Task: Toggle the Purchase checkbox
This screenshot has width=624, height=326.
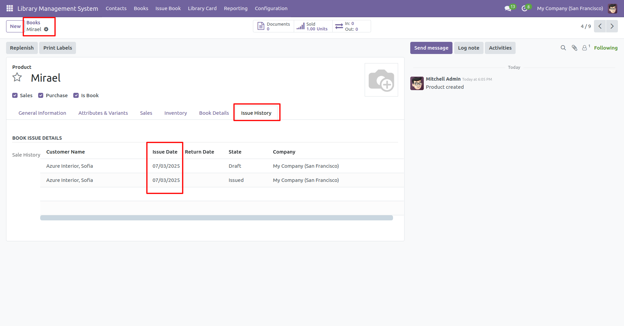Action: coord(41,96)
